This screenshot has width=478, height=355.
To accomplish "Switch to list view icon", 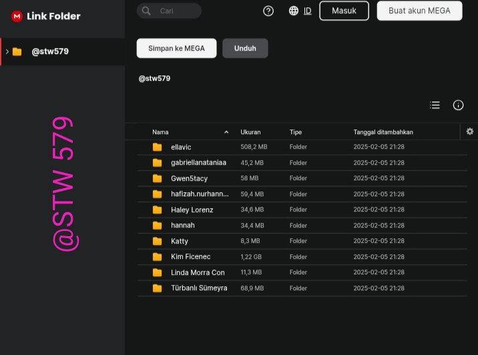I will (435, 105).
